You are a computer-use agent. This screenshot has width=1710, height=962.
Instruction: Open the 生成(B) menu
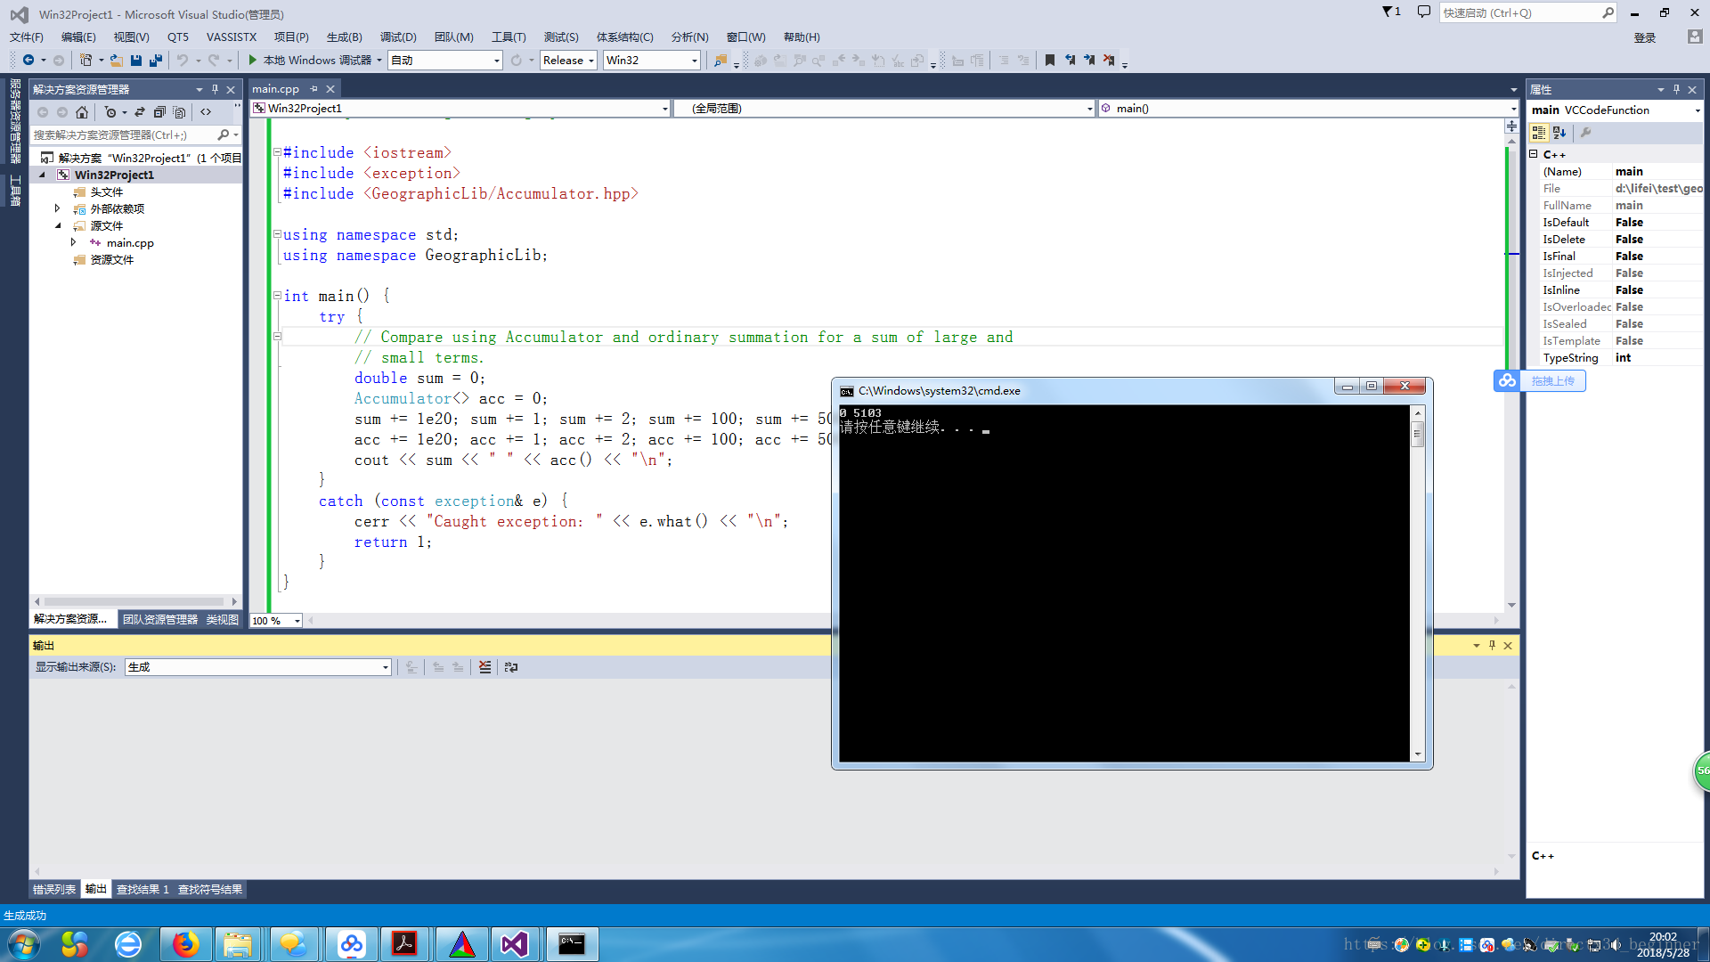pos(344,37)
